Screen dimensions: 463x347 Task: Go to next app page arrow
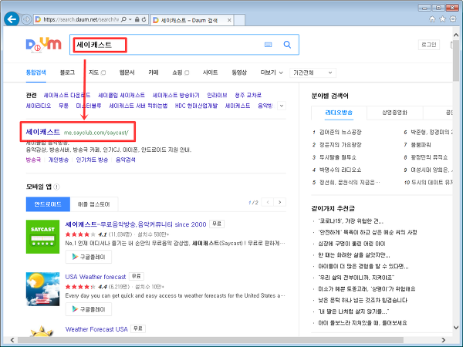pyautogui.click(x=279, y=202)
